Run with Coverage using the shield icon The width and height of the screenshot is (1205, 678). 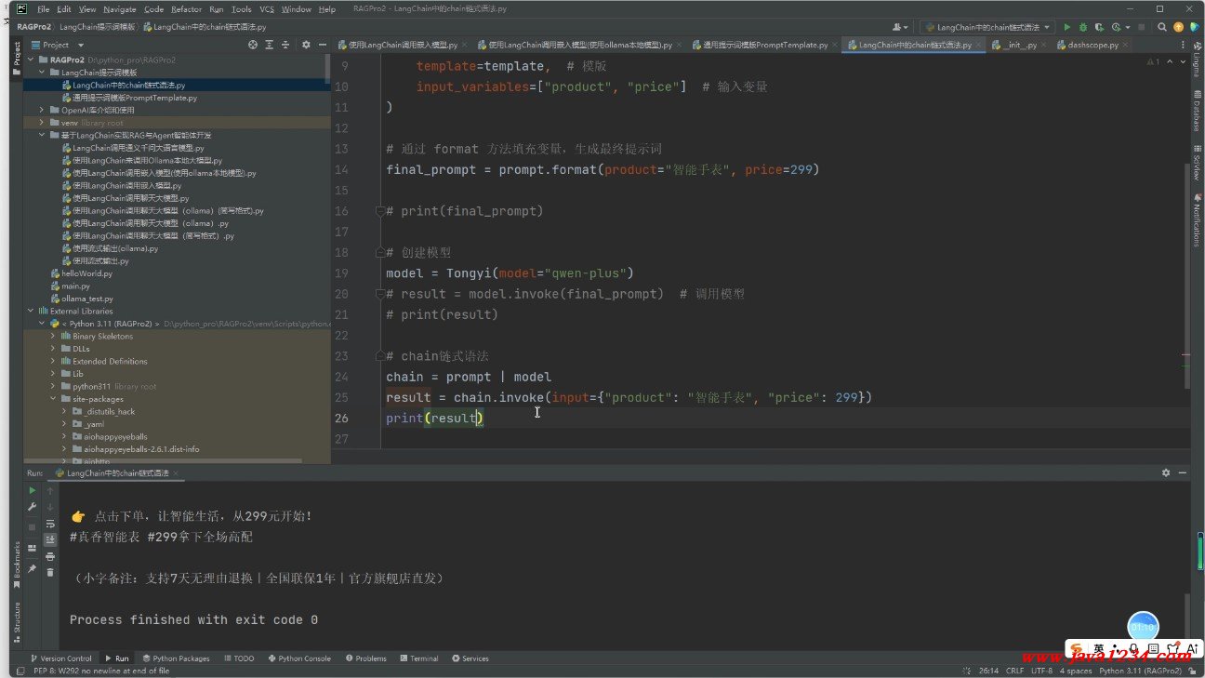coord(1098,27)
